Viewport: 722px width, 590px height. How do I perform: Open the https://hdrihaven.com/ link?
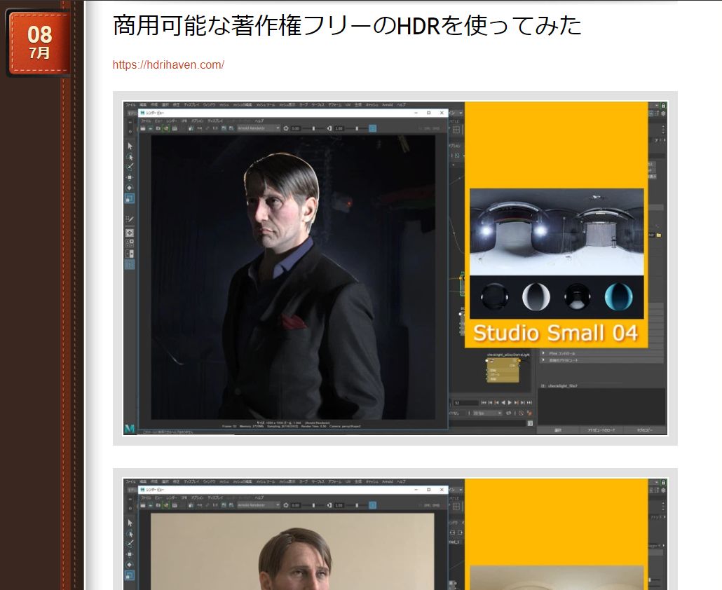(x=168, y=65)
